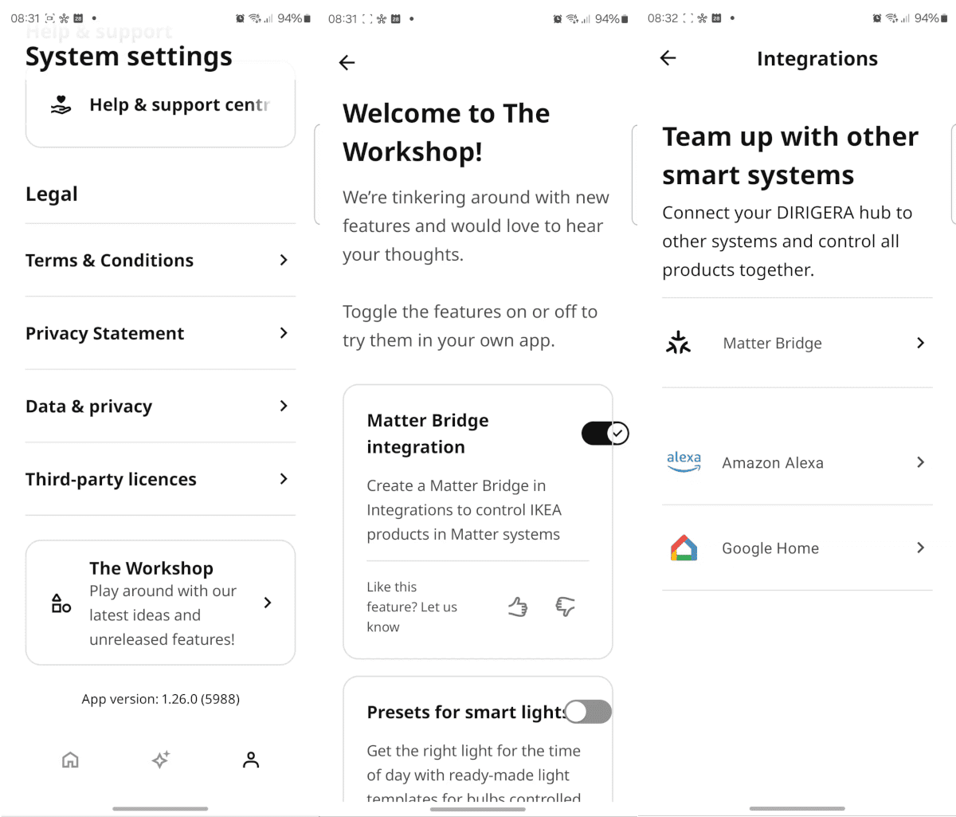Go back from the Integrations screen
Screen dimensions: 956x817
tap(668, 58)
